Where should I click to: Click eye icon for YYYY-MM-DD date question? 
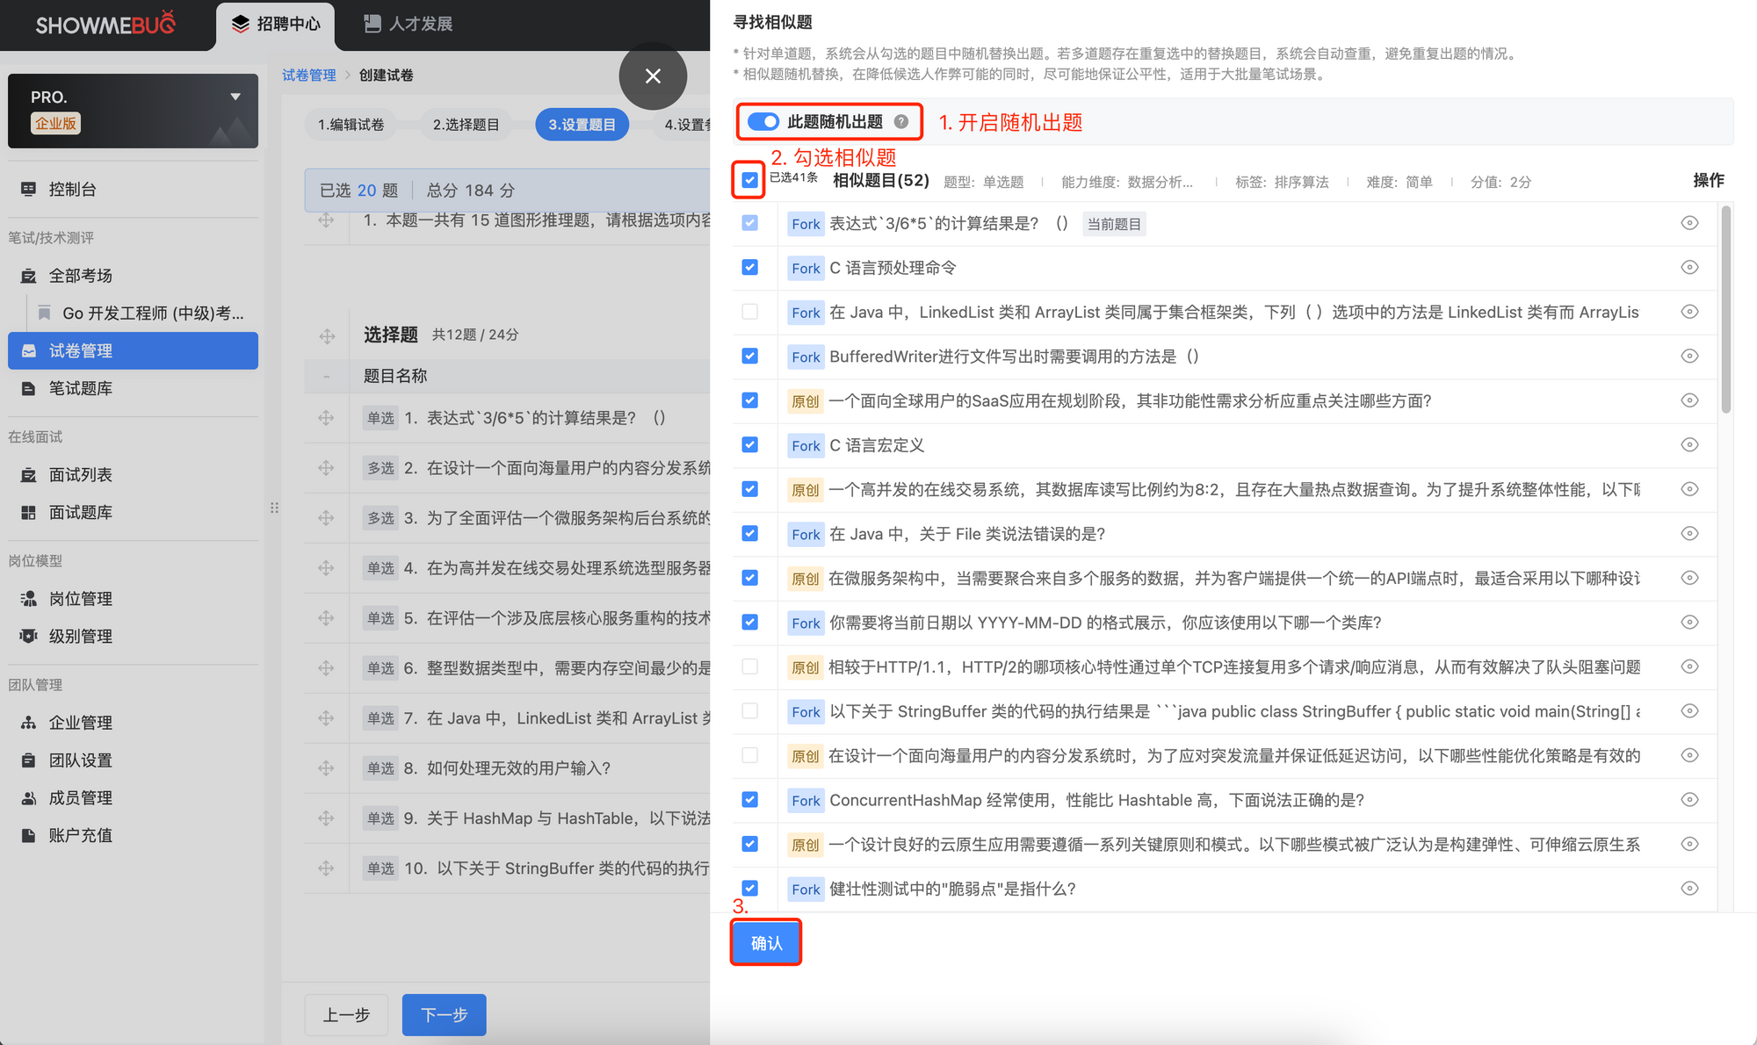(x=1689, y=622)
